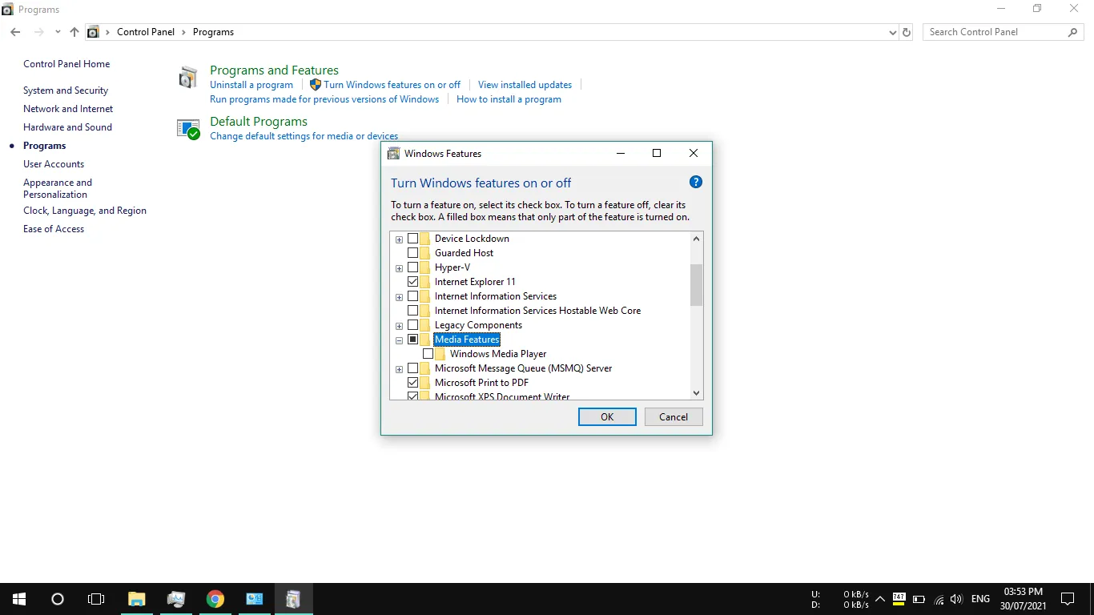Turn on the Hyper-V checkbox
This screenshot has height=615, width=1094.
click(x=413, y=267)
